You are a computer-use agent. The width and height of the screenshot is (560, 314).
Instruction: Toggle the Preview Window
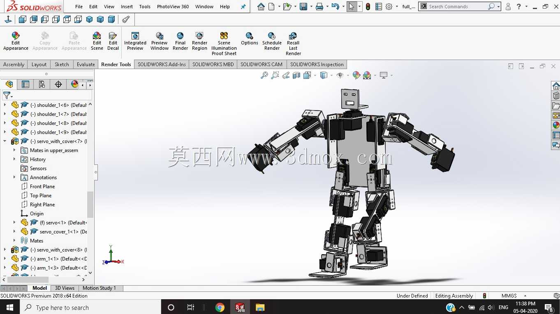tap(160, 41)
